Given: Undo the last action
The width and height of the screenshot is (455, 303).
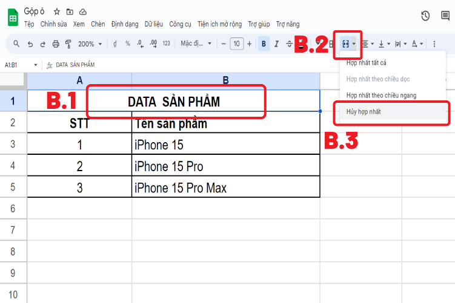Looking at the screenshot, I should (x=30, y=44).
